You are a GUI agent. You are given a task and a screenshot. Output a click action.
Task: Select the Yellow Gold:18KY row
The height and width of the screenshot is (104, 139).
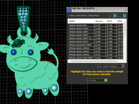click(x=96, y=35)
